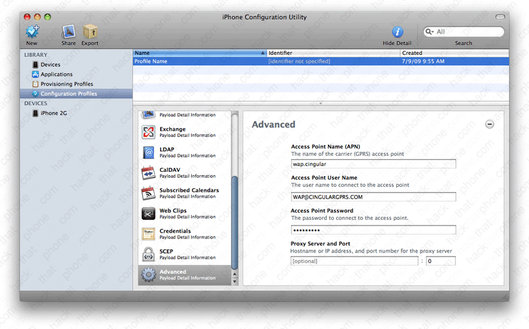Click the Share toolbar icon

click(x=69, y=31)
